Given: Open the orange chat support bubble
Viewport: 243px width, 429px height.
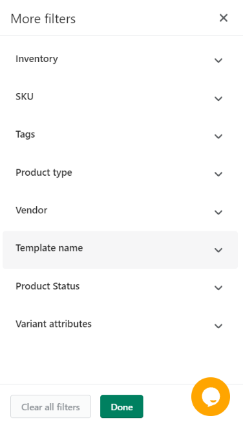Looking at the screenshot, I should point(211,397).
